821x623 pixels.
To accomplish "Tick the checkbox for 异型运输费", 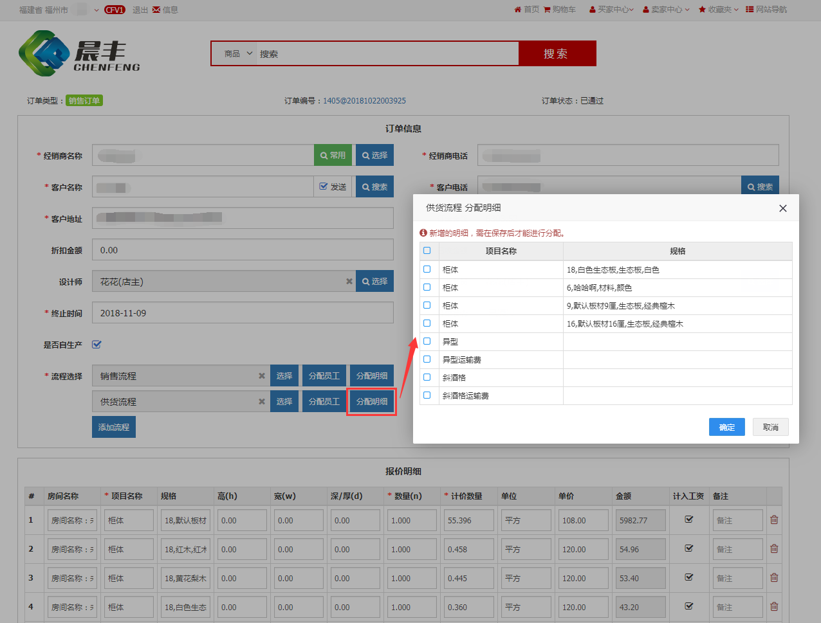I will pyautogui.click(x=427, y=359).
